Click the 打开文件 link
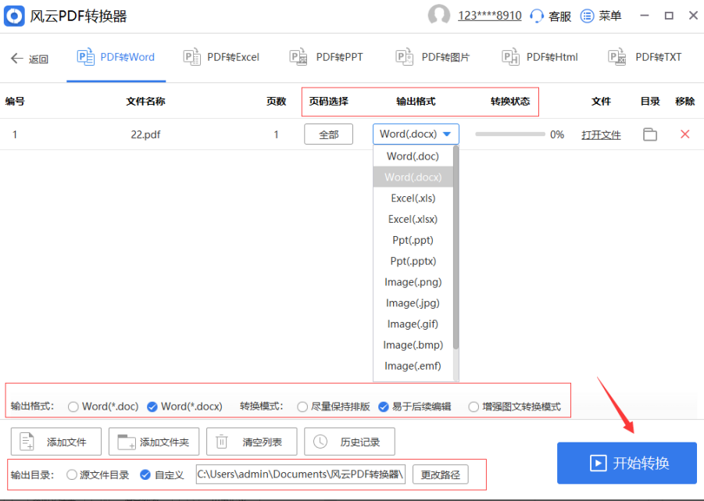Image resolution: width=704 pixels, height=501 pixels. point(601,134)
